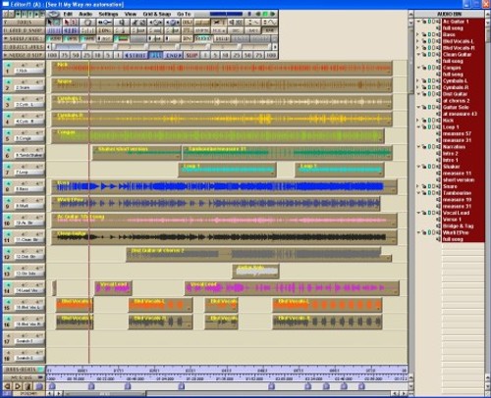Click the waveform curve icon ending the Tools row

pos(271,23)
